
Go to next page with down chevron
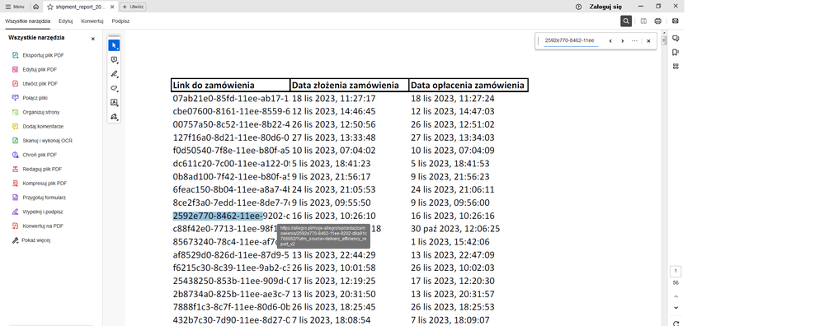coord(676,308)
